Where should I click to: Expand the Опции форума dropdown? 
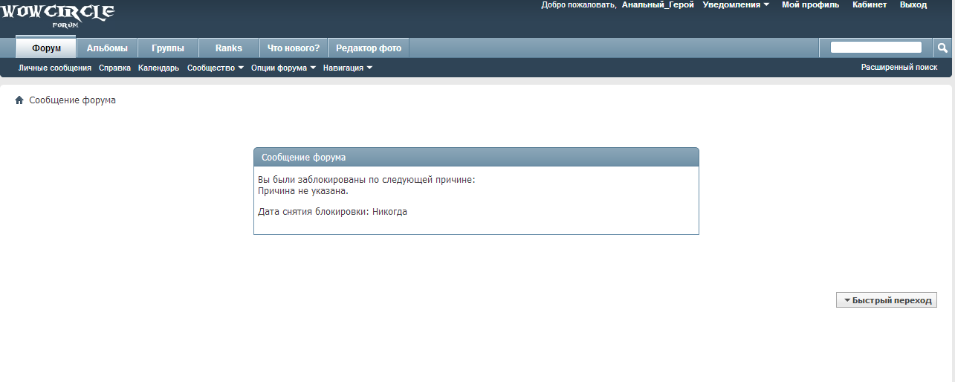coord(283,68)
